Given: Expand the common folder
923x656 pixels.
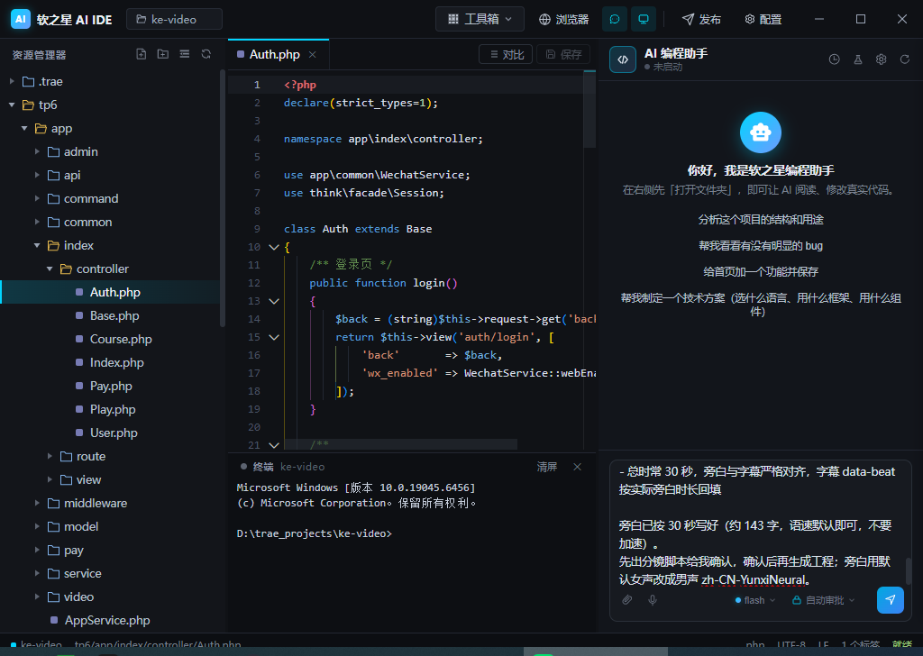Looking at the screenshot, I should [x=37, y=222].
